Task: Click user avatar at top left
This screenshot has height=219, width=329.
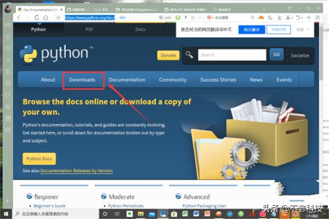Action: pos(8,9)
